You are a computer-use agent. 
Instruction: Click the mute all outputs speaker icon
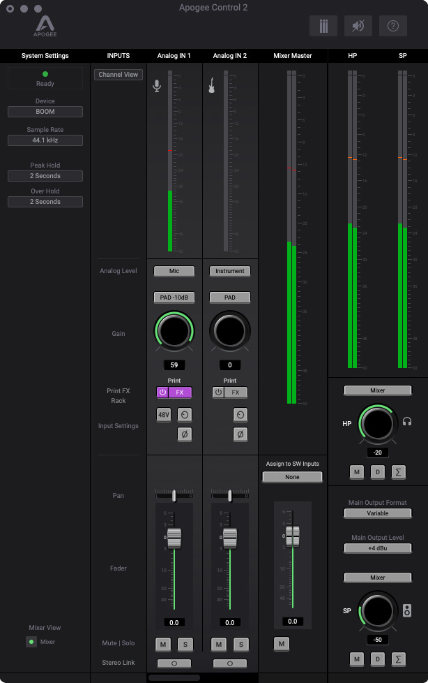[358, 26]
